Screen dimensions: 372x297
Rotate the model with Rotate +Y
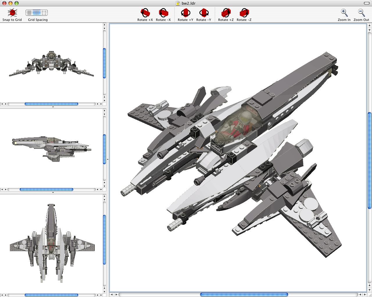click(x=185, y=13)
